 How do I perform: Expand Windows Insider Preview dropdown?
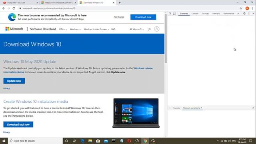coord(96,29)
